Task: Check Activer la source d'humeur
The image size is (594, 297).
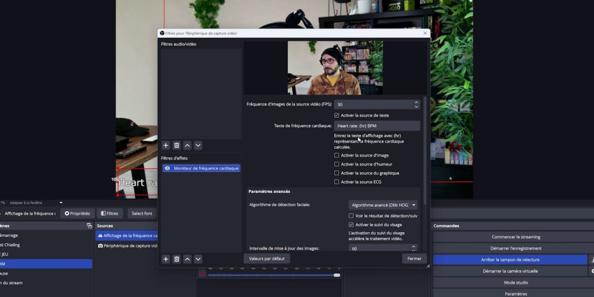Action: 336,164
